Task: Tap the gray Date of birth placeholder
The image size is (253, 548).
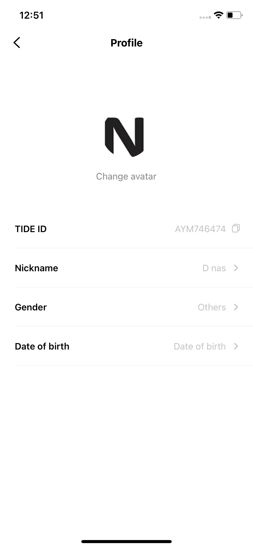Action: pos(200,346)
